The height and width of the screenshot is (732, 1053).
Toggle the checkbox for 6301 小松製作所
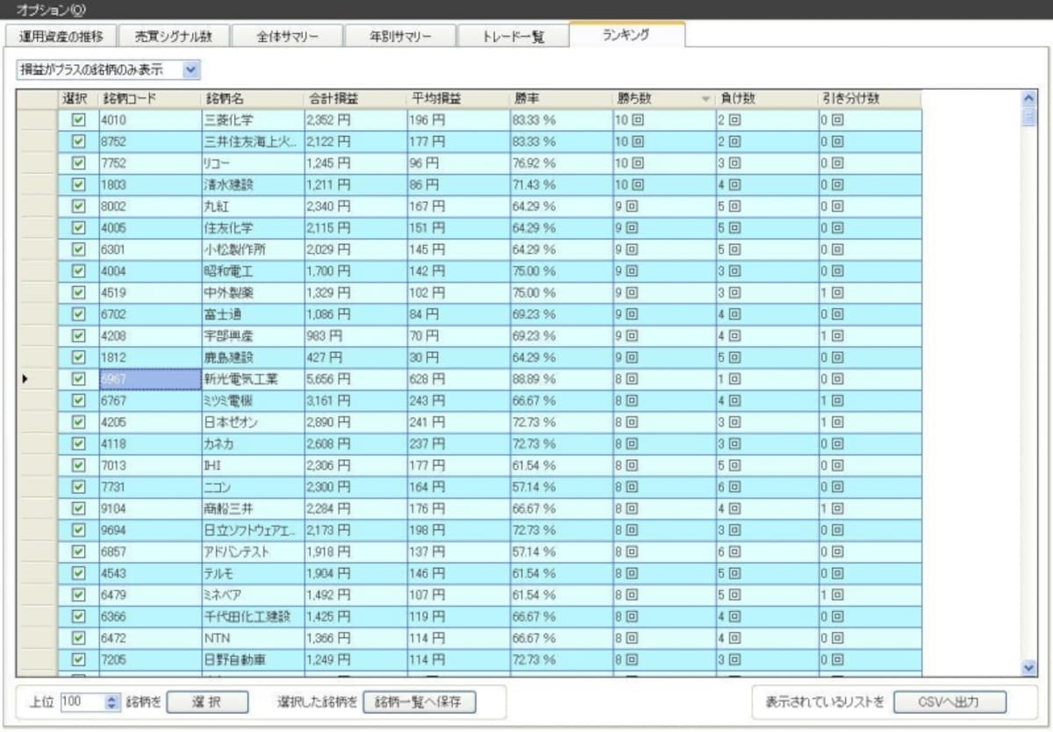point(79,248)
